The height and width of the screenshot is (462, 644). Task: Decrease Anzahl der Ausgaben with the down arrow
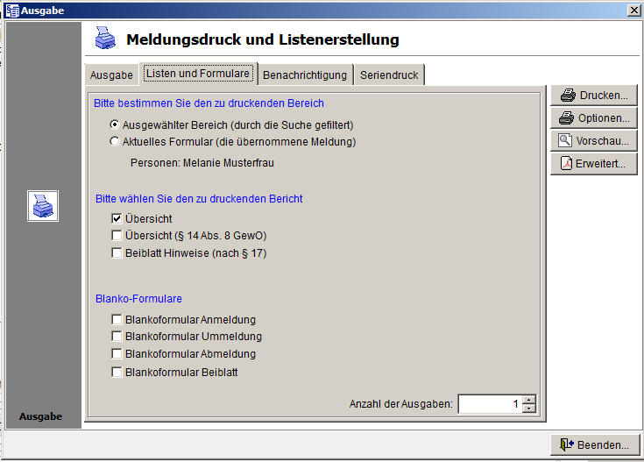click(528, 409)
